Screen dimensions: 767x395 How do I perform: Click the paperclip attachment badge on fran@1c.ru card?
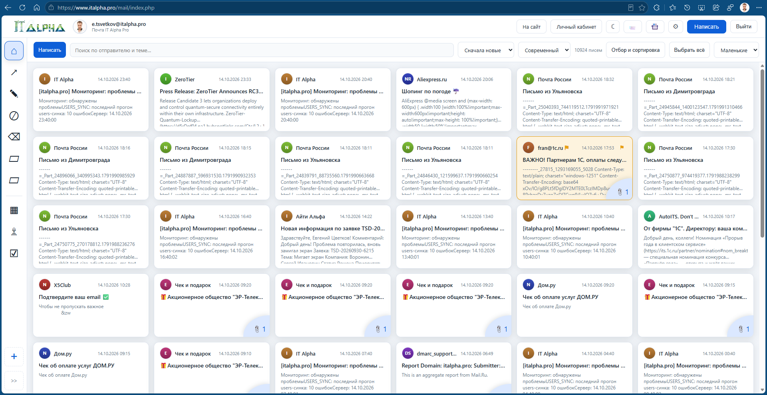[x=623, y=192]
